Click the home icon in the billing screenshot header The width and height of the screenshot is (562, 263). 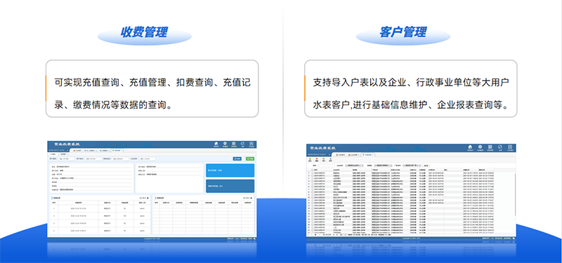216,144
